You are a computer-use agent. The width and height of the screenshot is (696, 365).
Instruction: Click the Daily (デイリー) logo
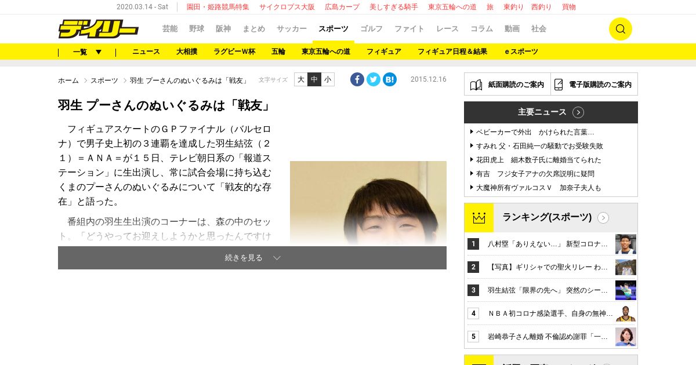(99, 28)
